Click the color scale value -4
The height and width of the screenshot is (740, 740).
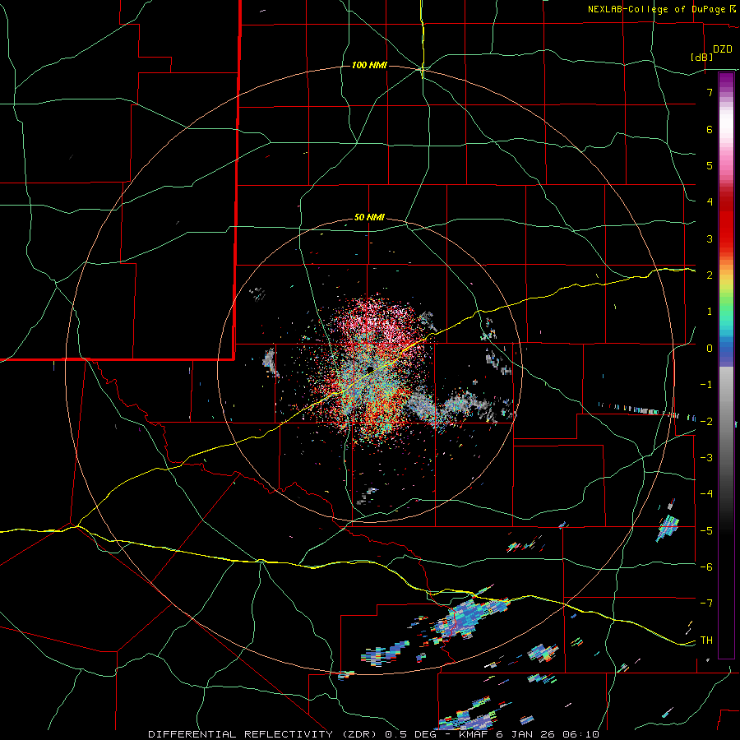(x=706, y=493)
